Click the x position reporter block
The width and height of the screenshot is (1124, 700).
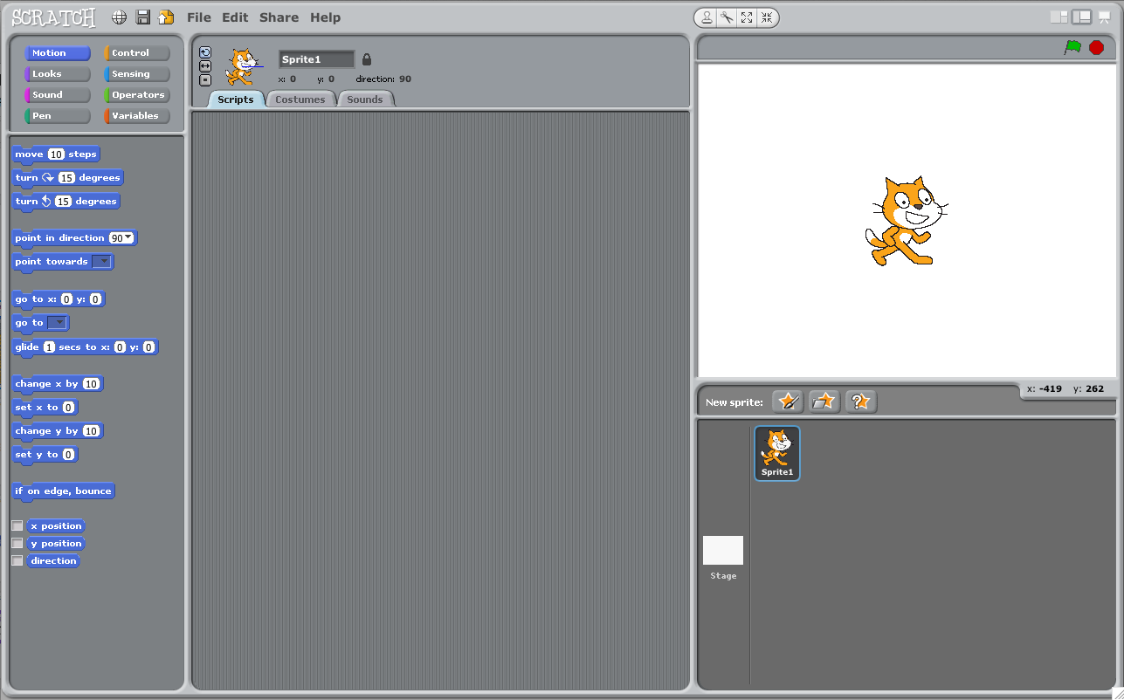coord(56,526)
